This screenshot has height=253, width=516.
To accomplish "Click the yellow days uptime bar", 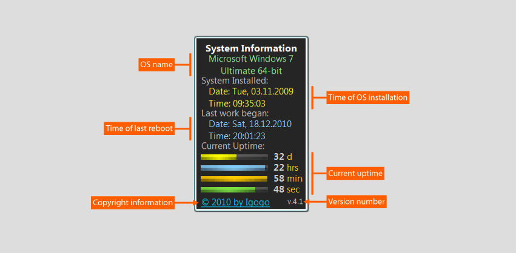I will (x=234, y=157).
